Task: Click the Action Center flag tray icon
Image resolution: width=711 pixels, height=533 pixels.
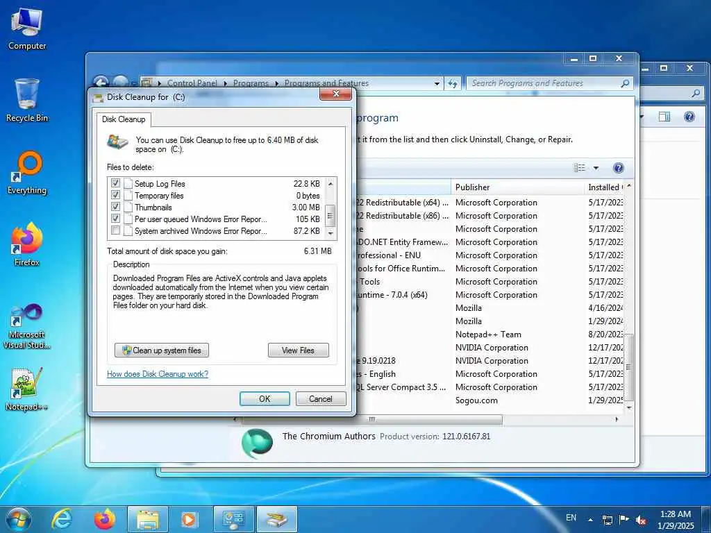Action: pos(624,519)
